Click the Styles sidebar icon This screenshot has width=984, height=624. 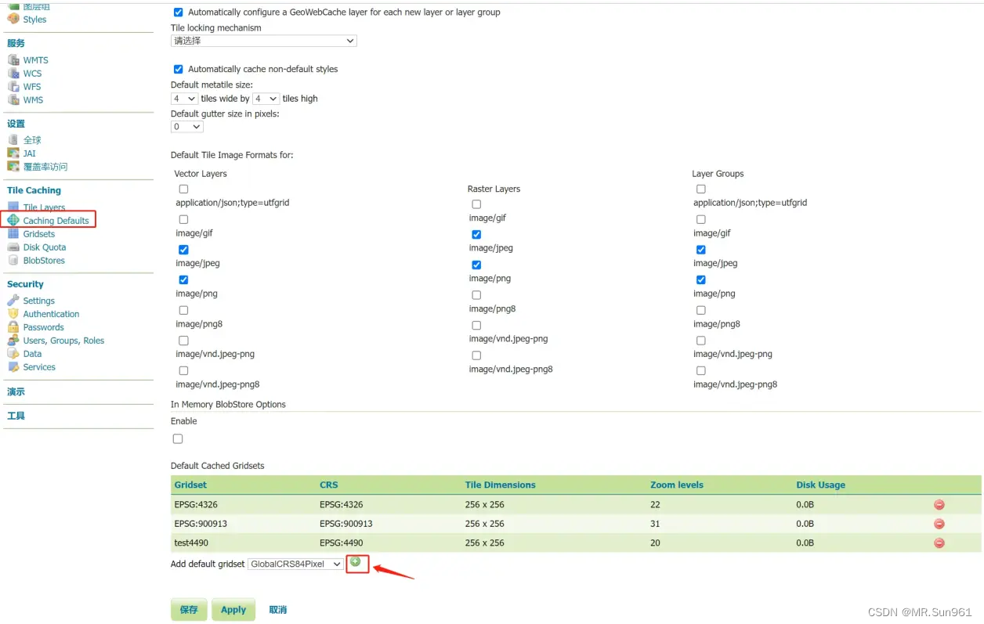[13, 19]
